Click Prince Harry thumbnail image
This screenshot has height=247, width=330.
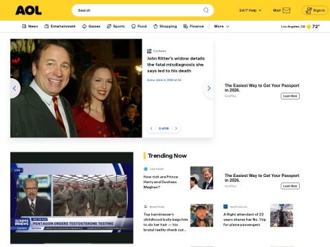[x=201, y=178]
